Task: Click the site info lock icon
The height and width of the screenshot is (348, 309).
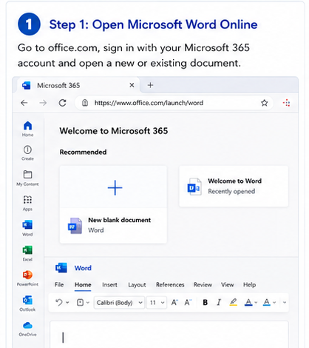Action: tap(85, 103)
